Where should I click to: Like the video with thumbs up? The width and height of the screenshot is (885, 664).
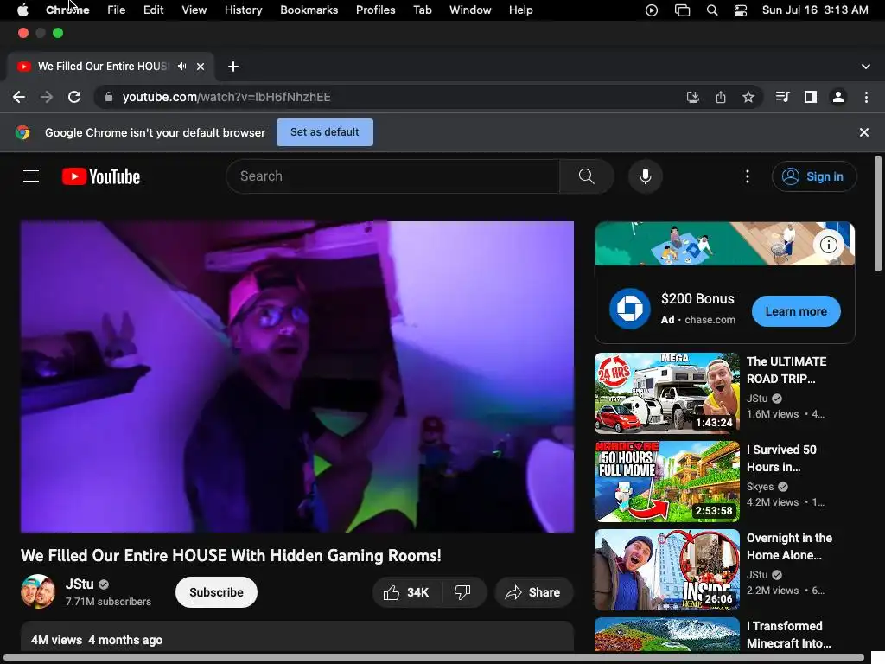coord(406,592)
